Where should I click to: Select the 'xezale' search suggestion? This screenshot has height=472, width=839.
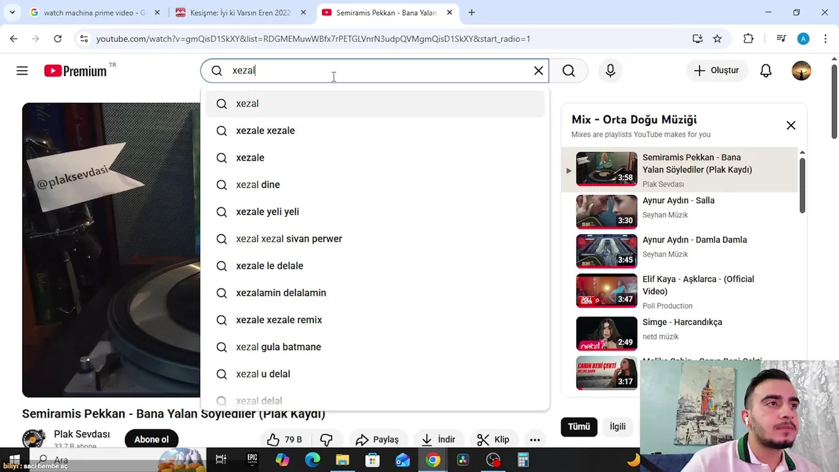(375, 157)
